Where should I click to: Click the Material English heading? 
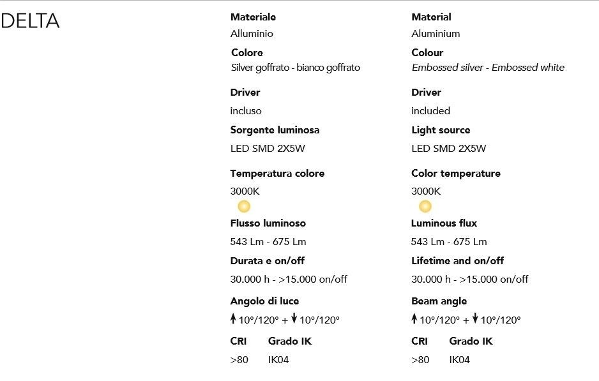click(431, 17)
